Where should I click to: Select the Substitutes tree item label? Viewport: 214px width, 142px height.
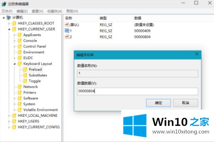(38, 75)
